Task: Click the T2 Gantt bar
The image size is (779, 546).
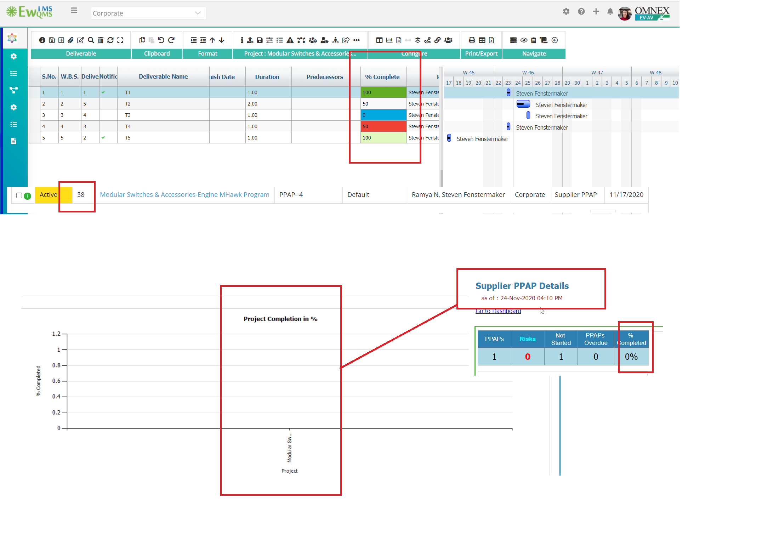Action: 523,104
